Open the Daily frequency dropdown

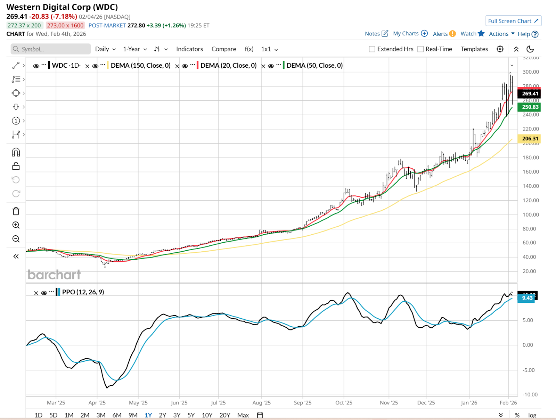tap(105, 49)
